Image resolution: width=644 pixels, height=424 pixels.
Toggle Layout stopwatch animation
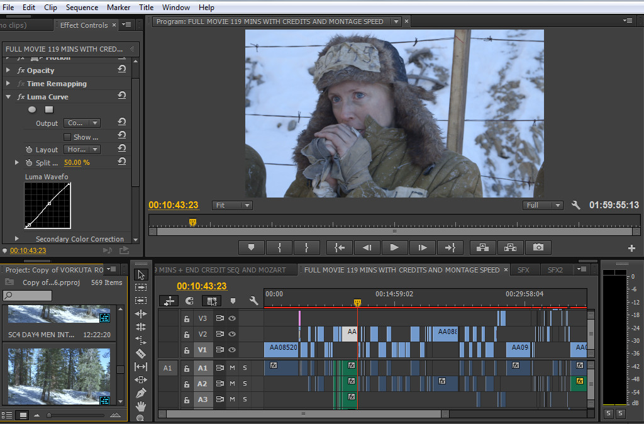tap(29, 150)
